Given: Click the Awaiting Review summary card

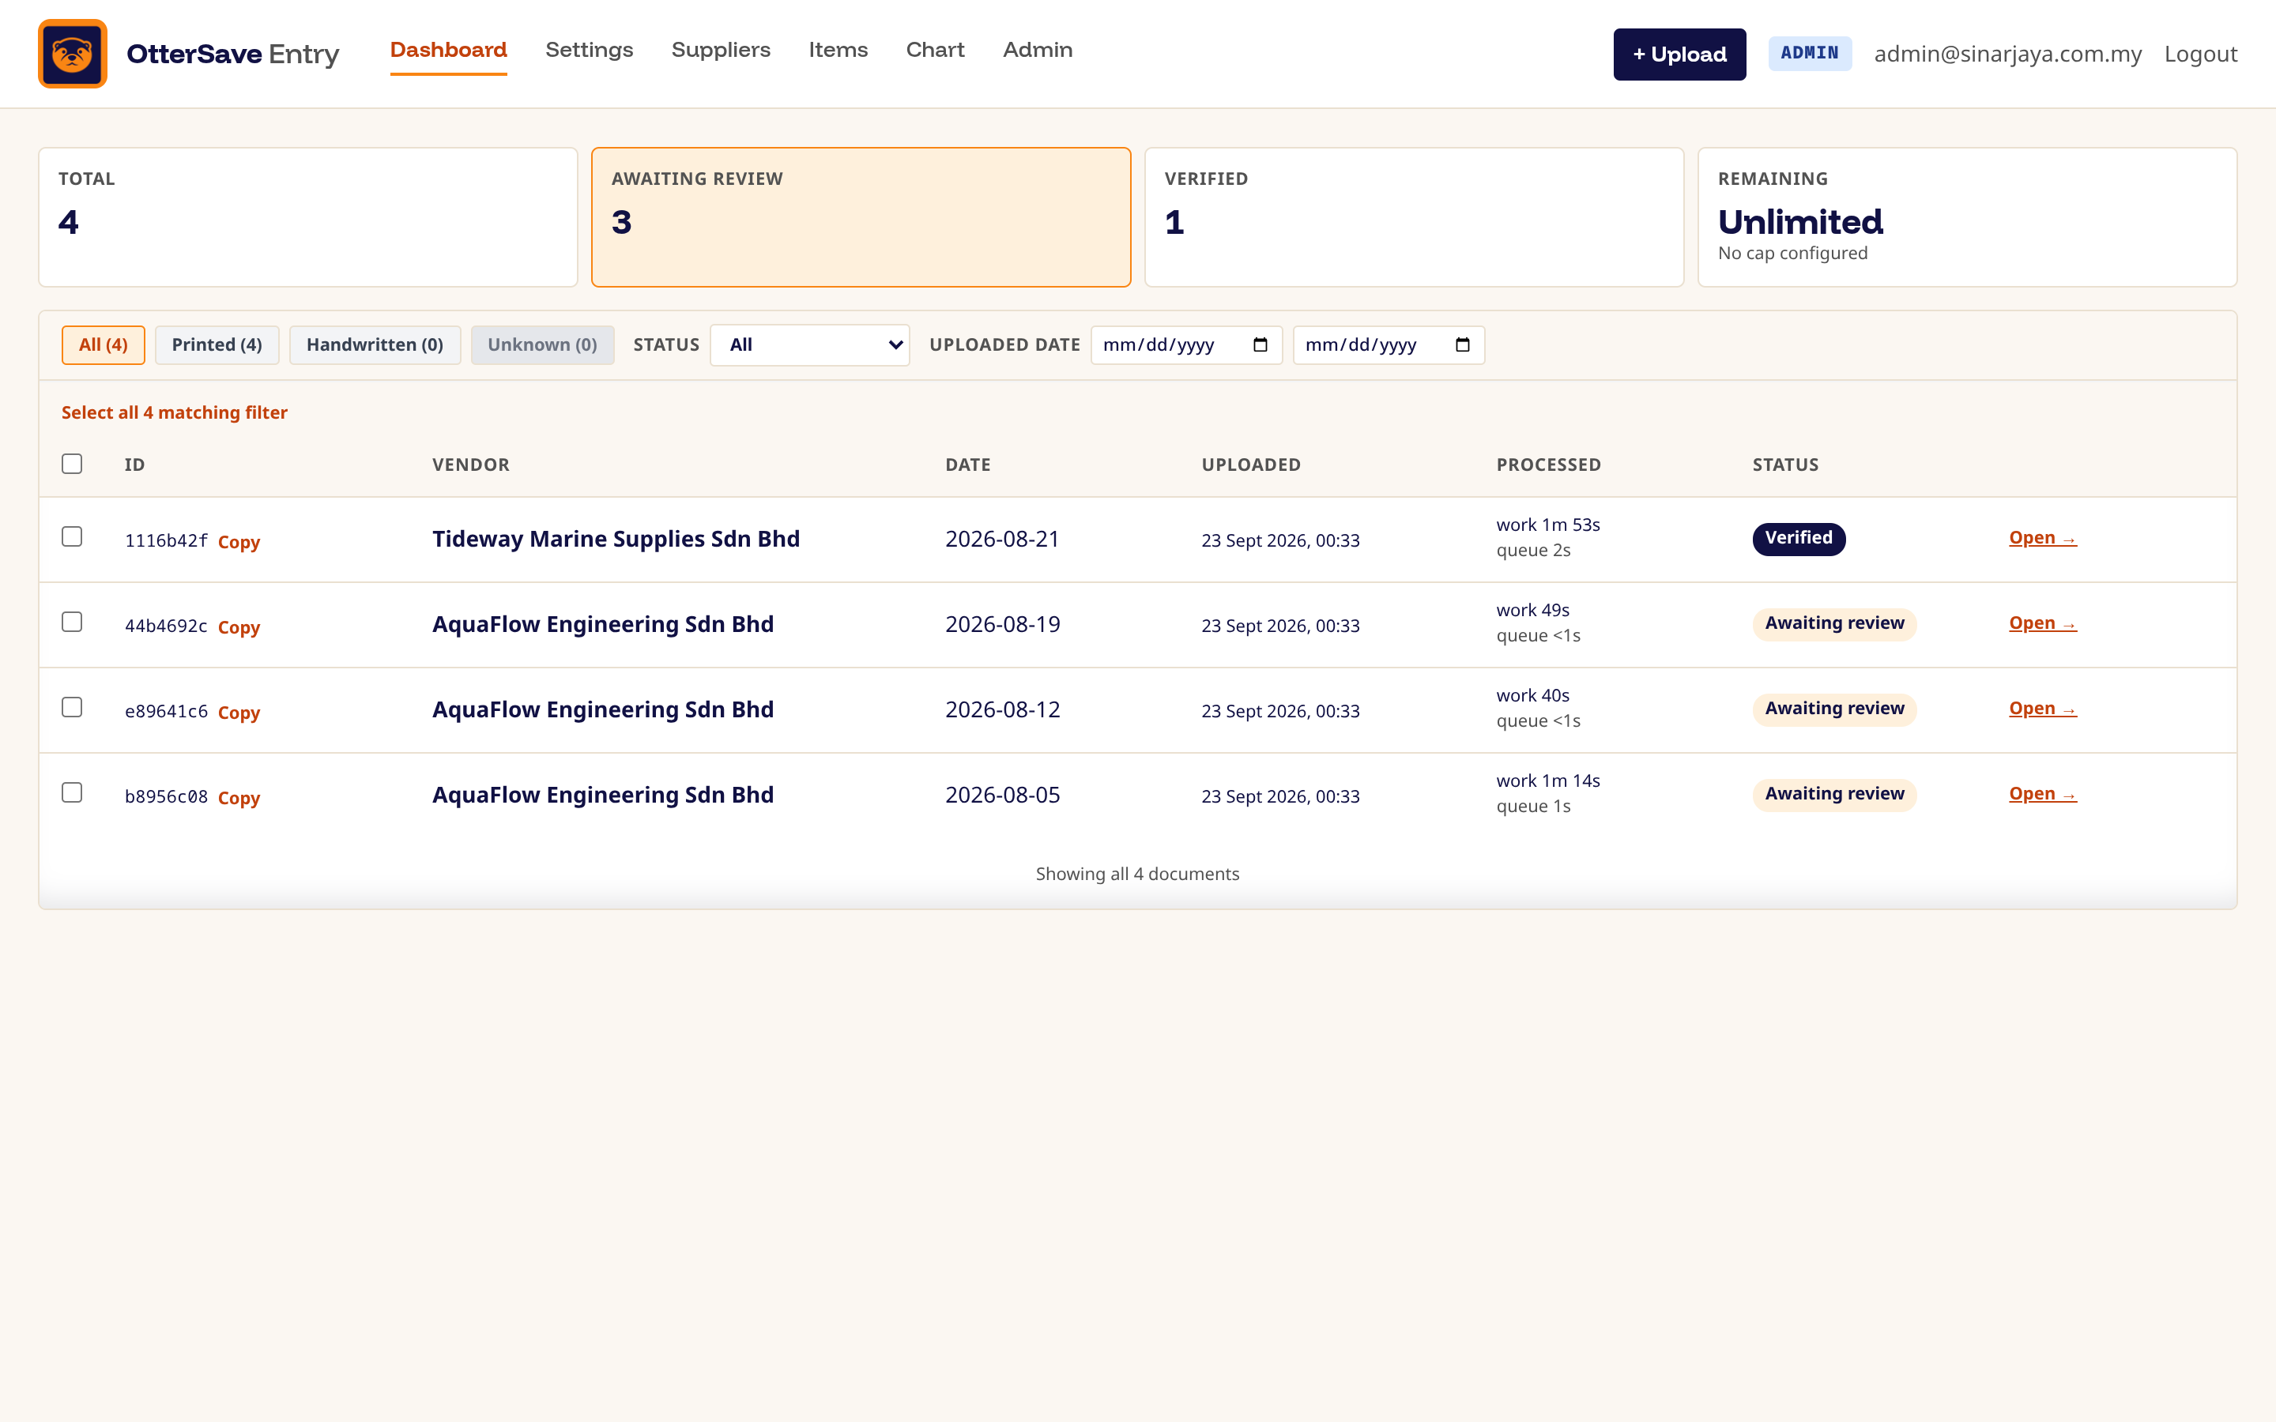Looking at the screenshot, I should 861,217.
